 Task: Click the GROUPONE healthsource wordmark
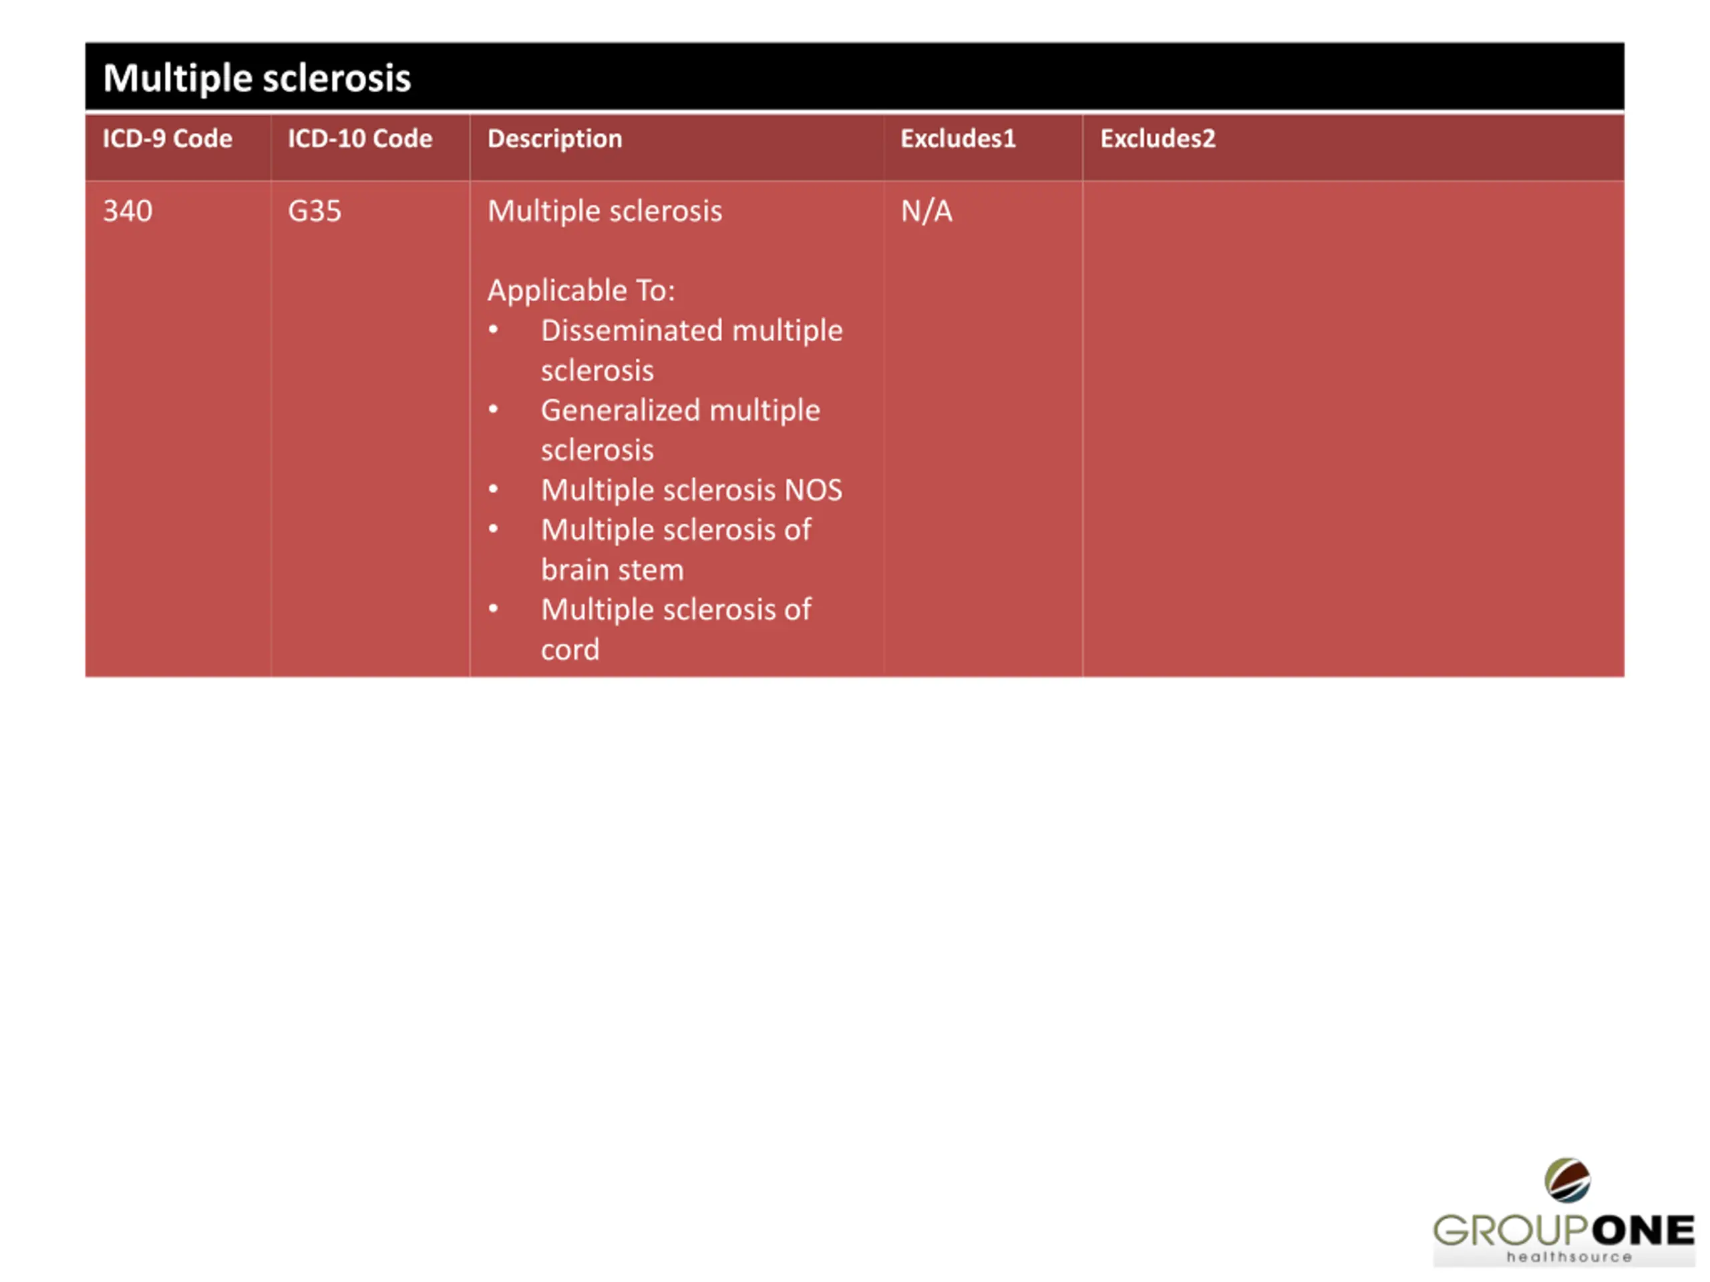coord(1564,1238)
